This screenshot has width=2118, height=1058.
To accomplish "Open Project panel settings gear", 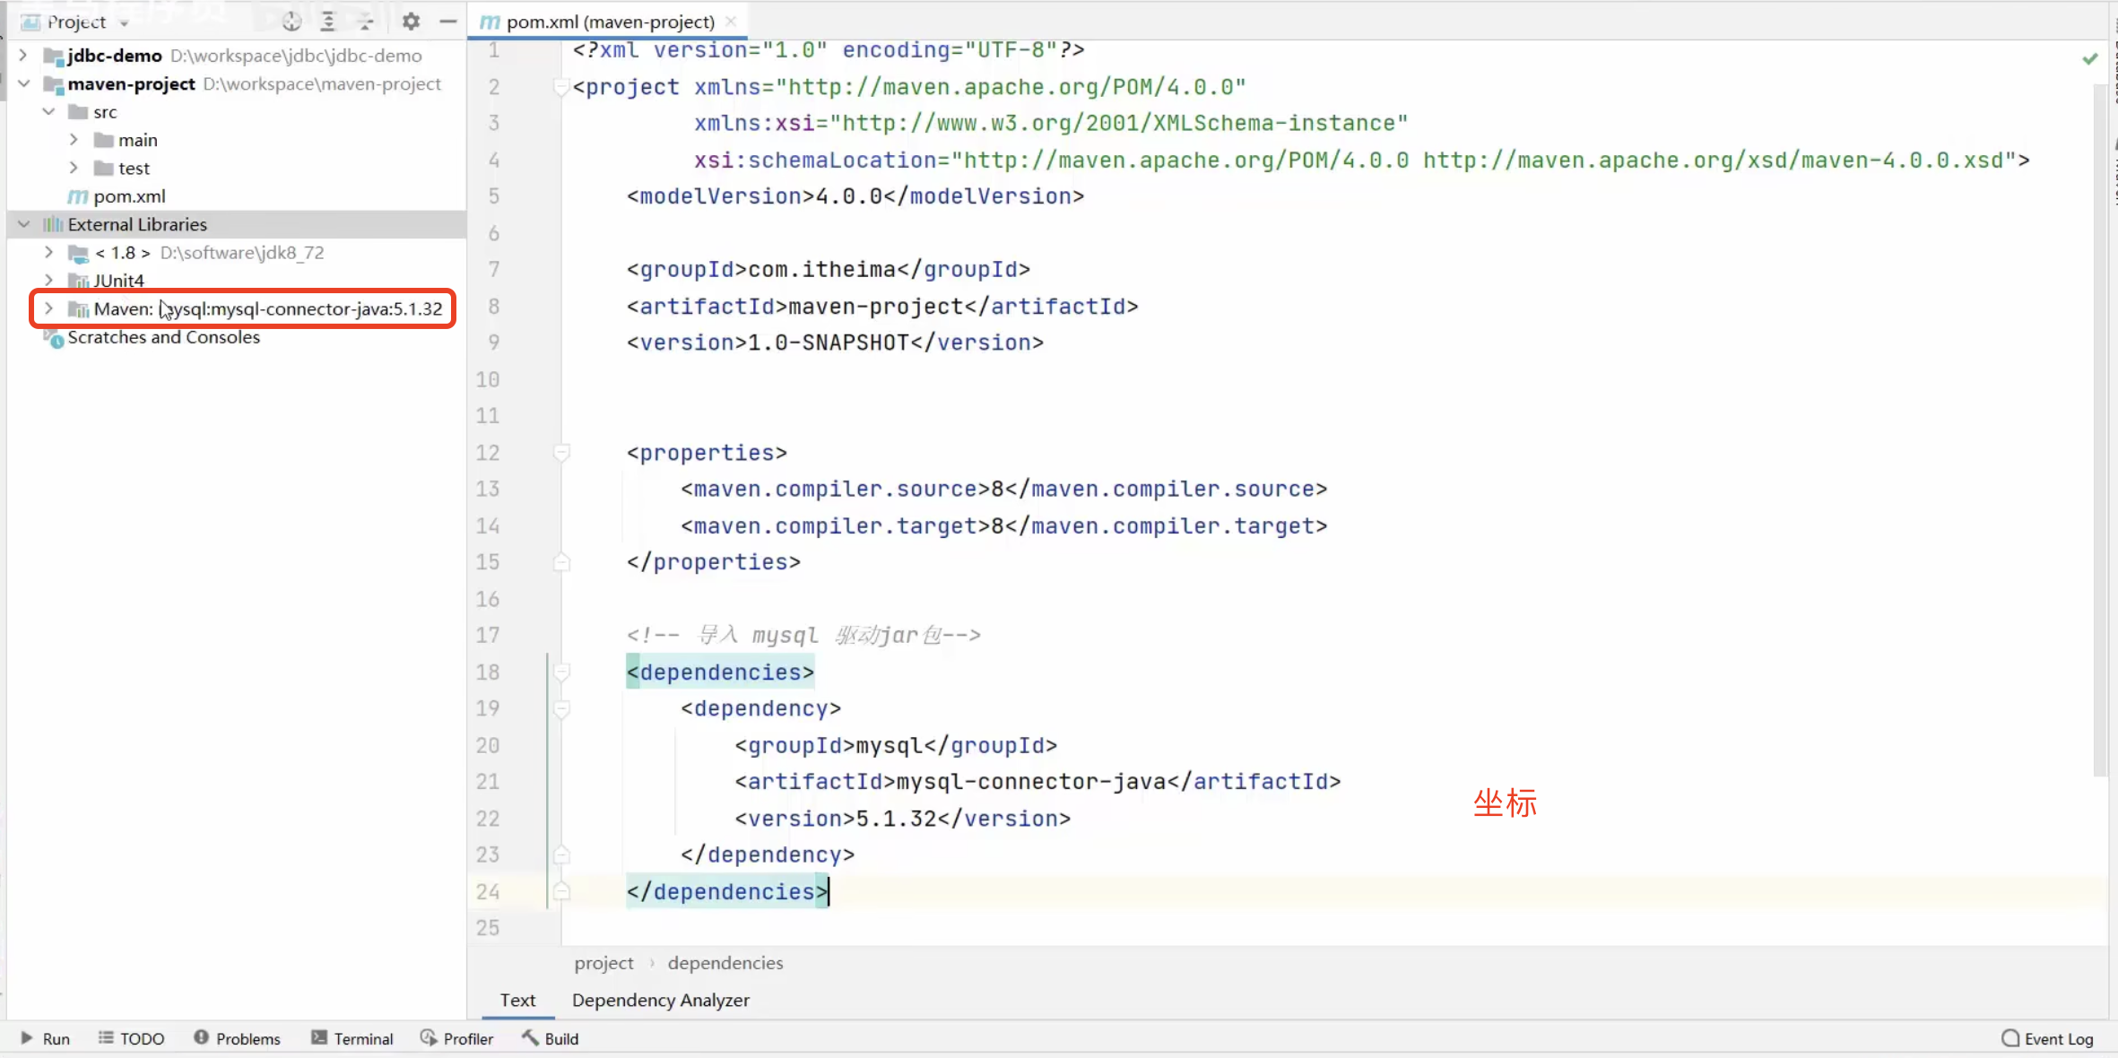I will click(411, 22).
